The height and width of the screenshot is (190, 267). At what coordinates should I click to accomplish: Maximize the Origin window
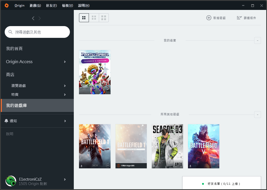(x=252, y=5)
